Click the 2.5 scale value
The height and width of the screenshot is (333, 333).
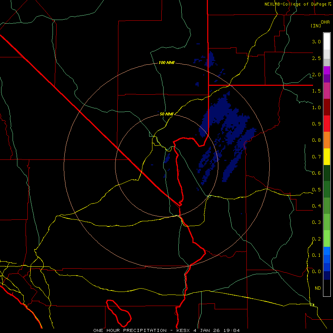point(316,58)
